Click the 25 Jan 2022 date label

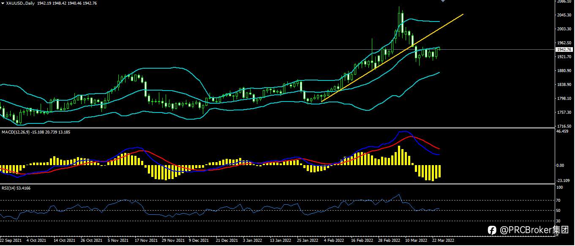click(308, 241)
